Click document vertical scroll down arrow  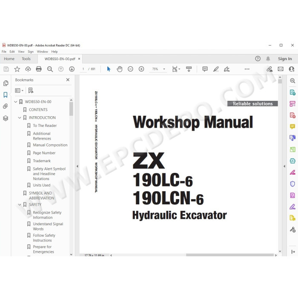[280, 251]
